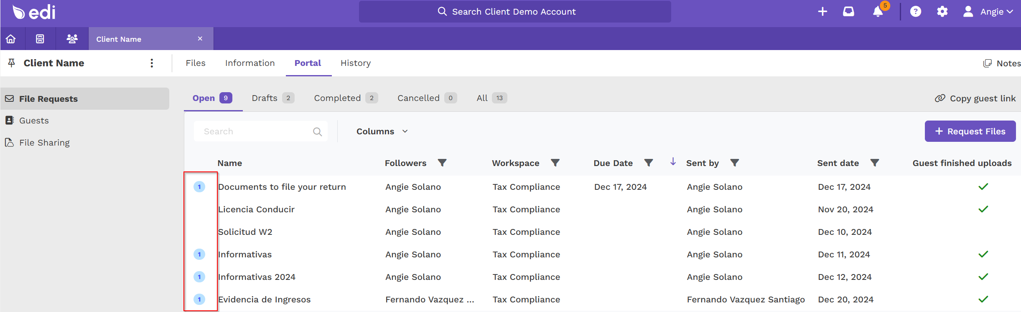1021x312 pixels.
Task: Click the Dec 17, 2024 due date cell
Action: [621, 187]
